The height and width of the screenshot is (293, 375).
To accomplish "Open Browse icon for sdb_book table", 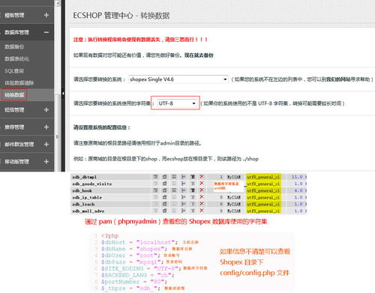I will click(x=155, y=190).
